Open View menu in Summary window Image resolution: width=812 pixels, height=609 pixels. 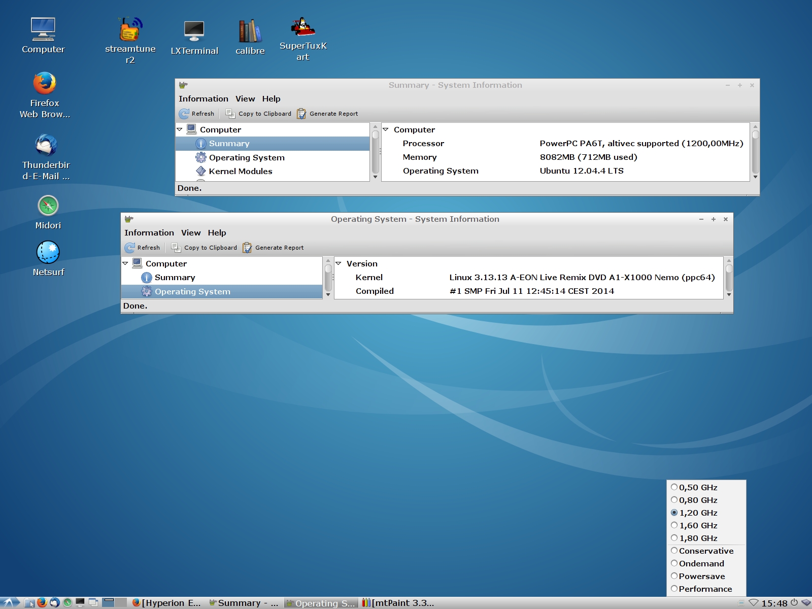pos(245,99)
